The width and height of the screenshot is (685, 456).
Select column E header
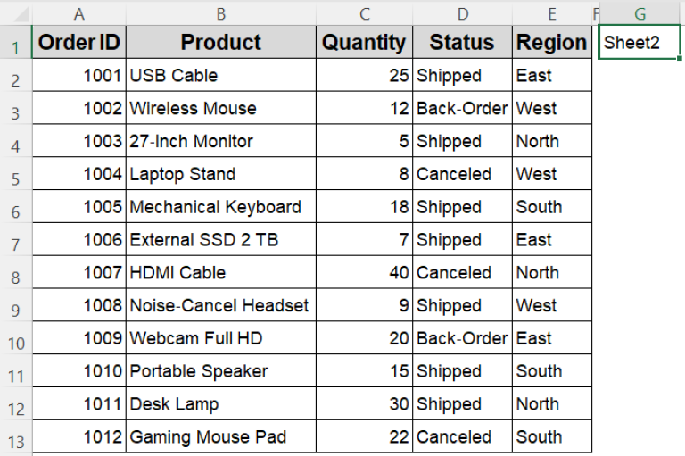(551, 13)
